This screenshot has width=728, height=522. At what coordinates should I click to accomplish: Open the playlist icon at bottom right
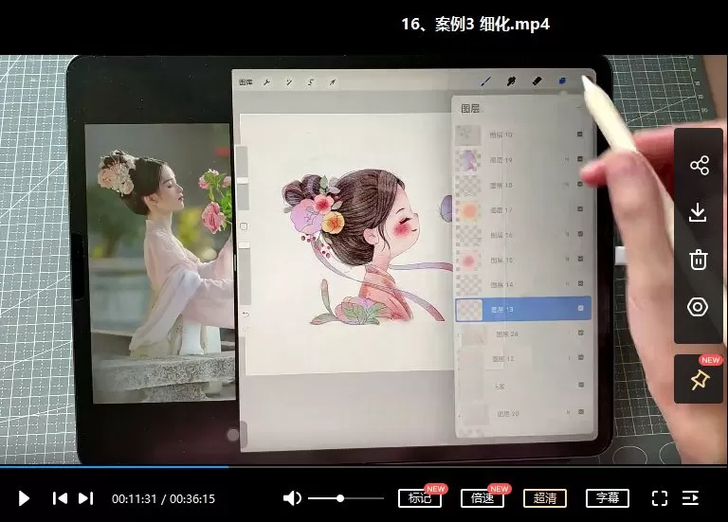(x=690, y=498)
